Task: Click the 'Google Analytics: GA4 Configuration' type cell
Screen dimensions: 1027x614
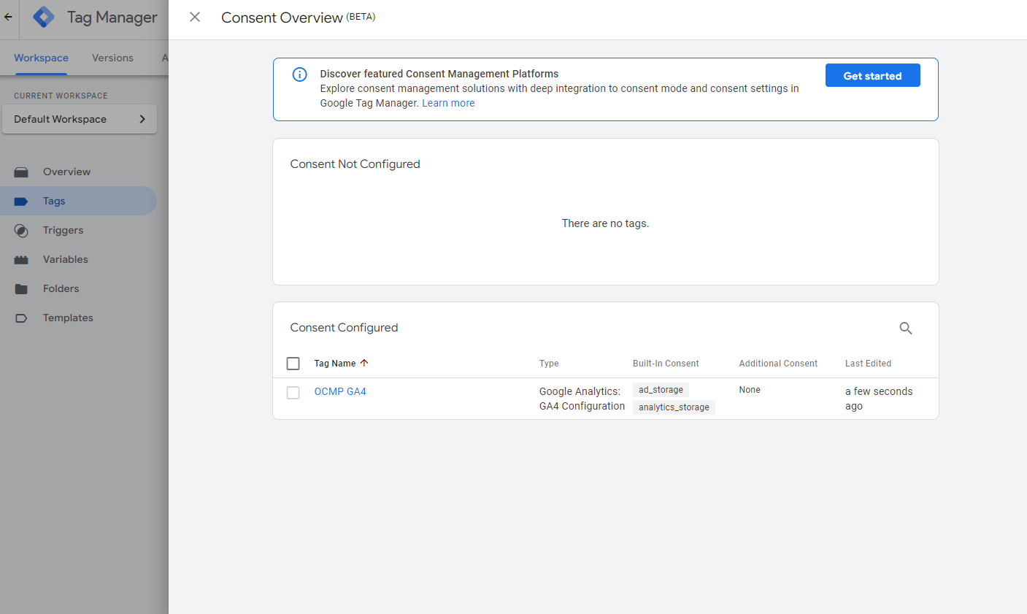Action: point(582,399)
